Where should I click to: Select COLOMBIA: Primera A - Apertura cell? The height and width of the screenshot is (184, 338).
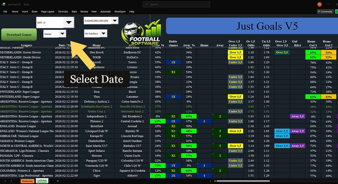27,171
